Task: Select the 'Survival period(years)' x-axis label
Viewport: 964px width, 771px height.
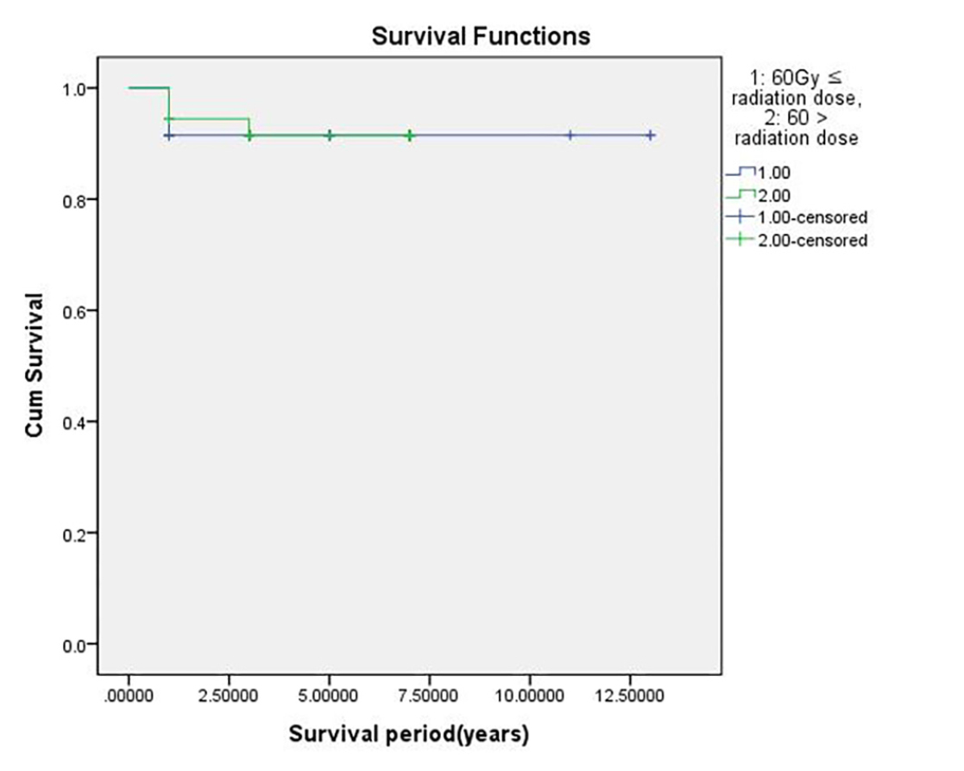Action: [x=408, y=735]
